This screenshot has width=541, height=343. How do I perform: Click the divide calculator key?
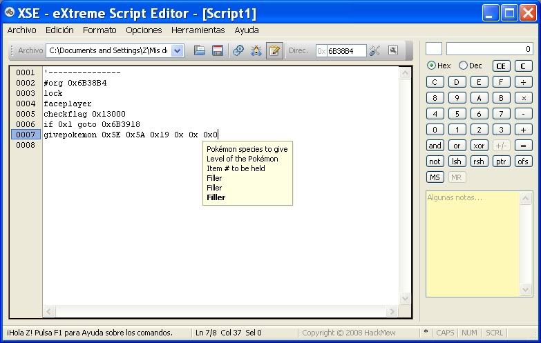(523, 82)
